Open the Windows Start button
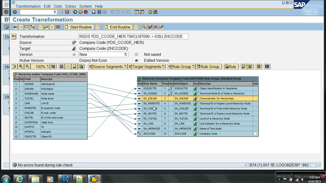Viewport: 326px width, 183px height. click(6, 179)
